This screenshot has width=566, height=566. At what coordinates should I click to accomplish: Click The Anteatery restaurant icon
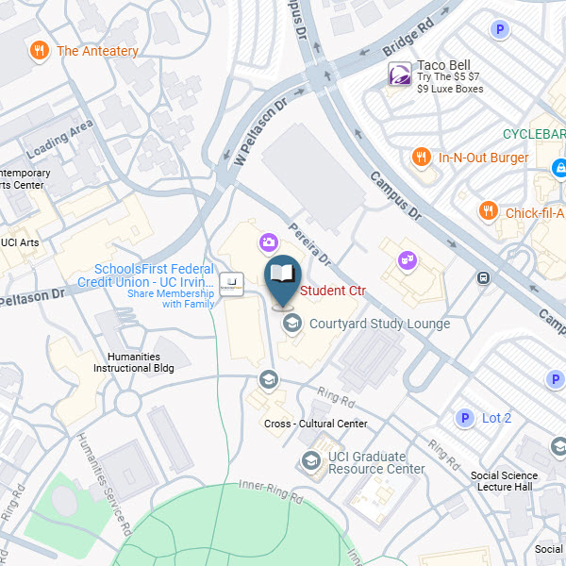tap(39, 51)
